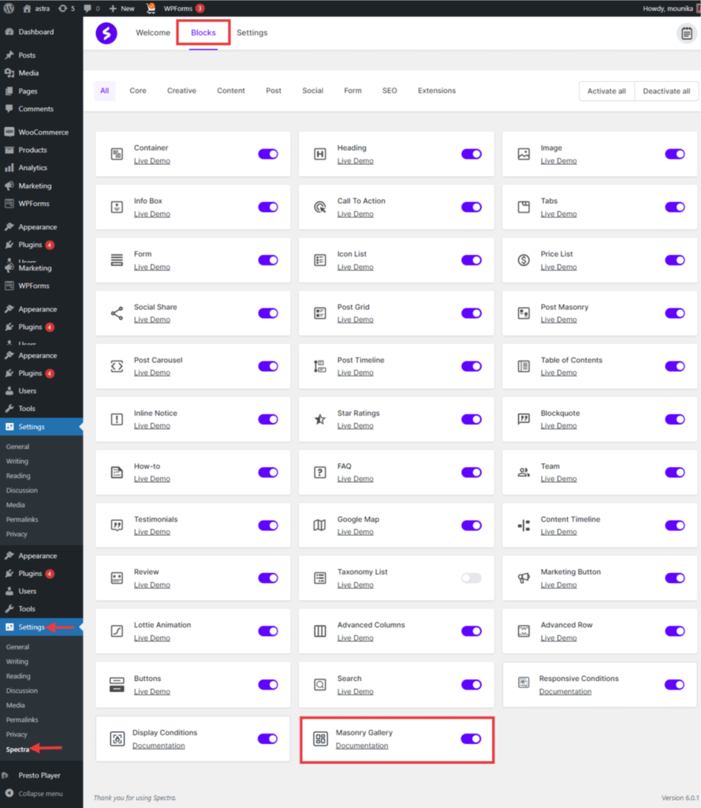Screen dimensions: 701x808
Task: Open the changelog notepad icon at top right
Action: [687, 33]
